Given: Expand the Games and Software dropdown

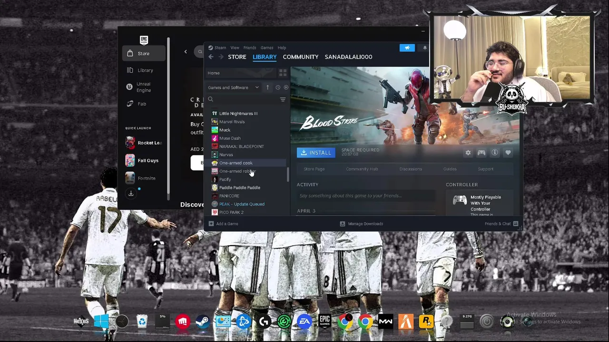Looking at the screenshot, I should [x=233, y=87].
